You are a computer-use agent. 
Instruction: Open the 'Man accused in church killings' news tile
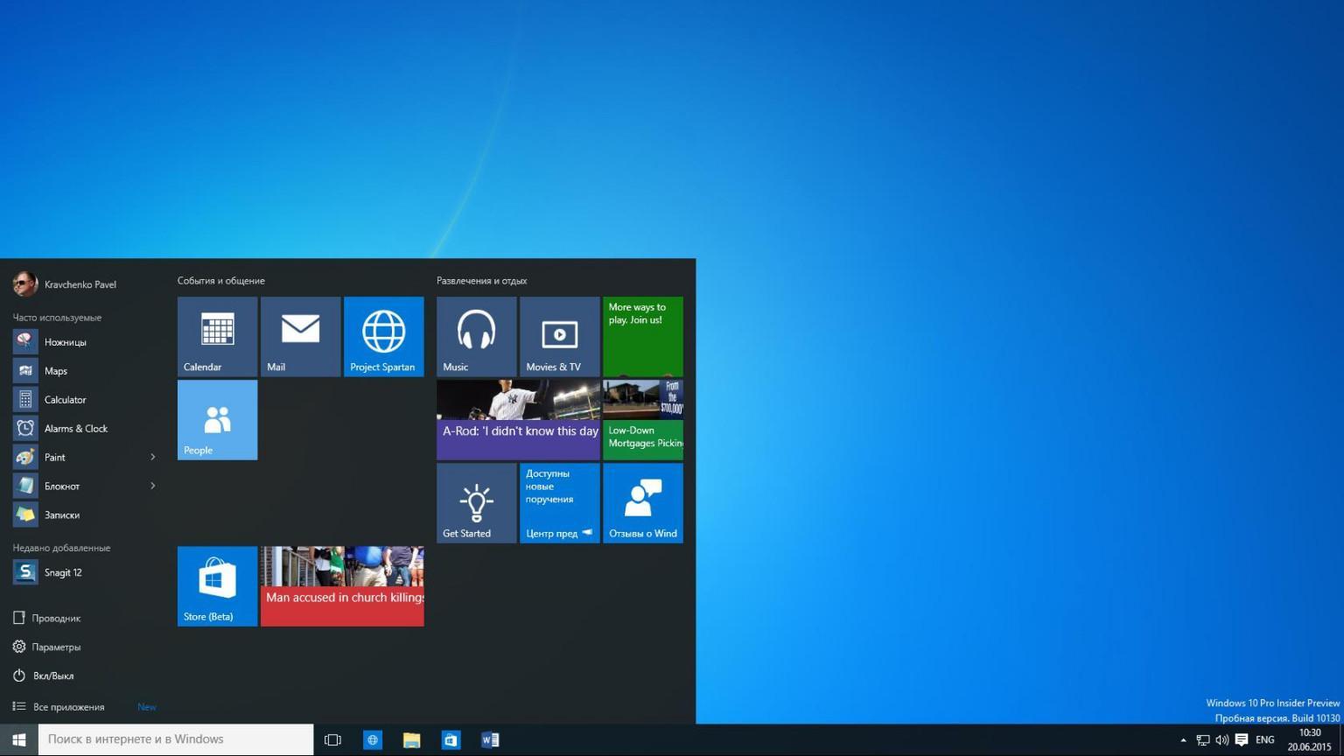(x=342, y=586)
